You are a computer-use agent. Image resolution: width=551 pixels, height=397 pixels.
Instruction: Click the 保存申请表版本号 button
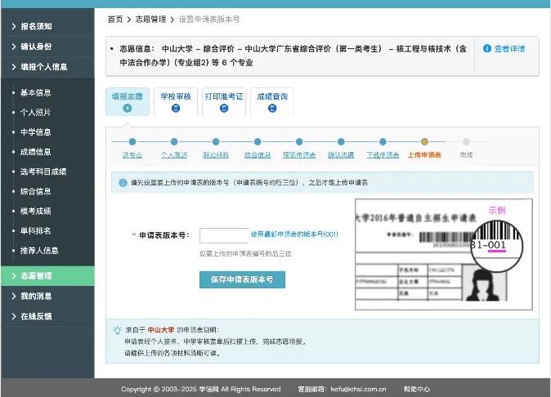[x=242, y=279]
